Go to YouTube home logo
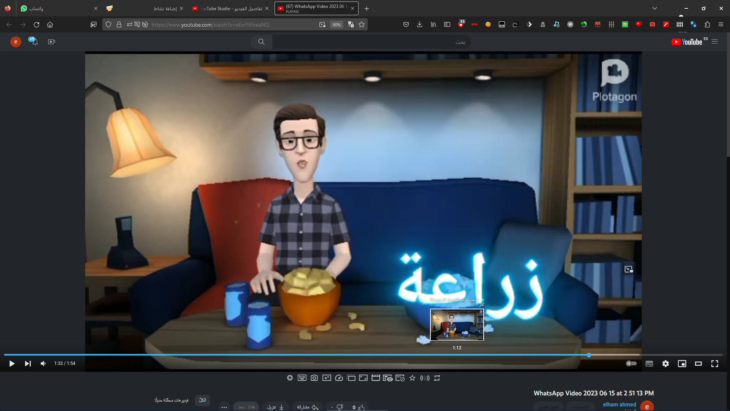 click(687, 42)
